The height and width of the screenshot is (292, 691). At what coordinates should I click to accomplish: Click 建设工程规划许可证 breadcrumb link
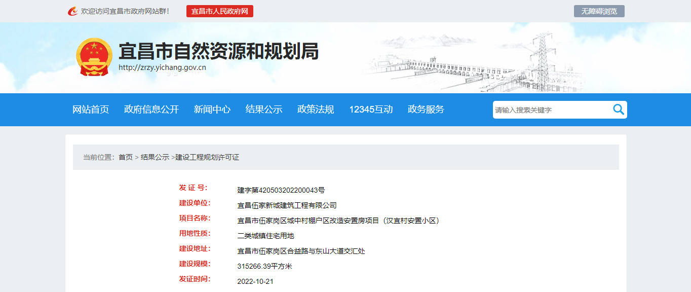pyautogui.click(x=207, y=157)
